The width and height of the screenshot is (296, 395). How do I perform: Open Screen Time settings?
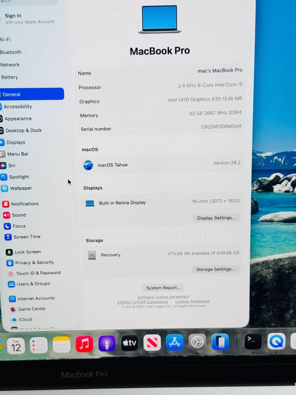(x=23, y=237)
